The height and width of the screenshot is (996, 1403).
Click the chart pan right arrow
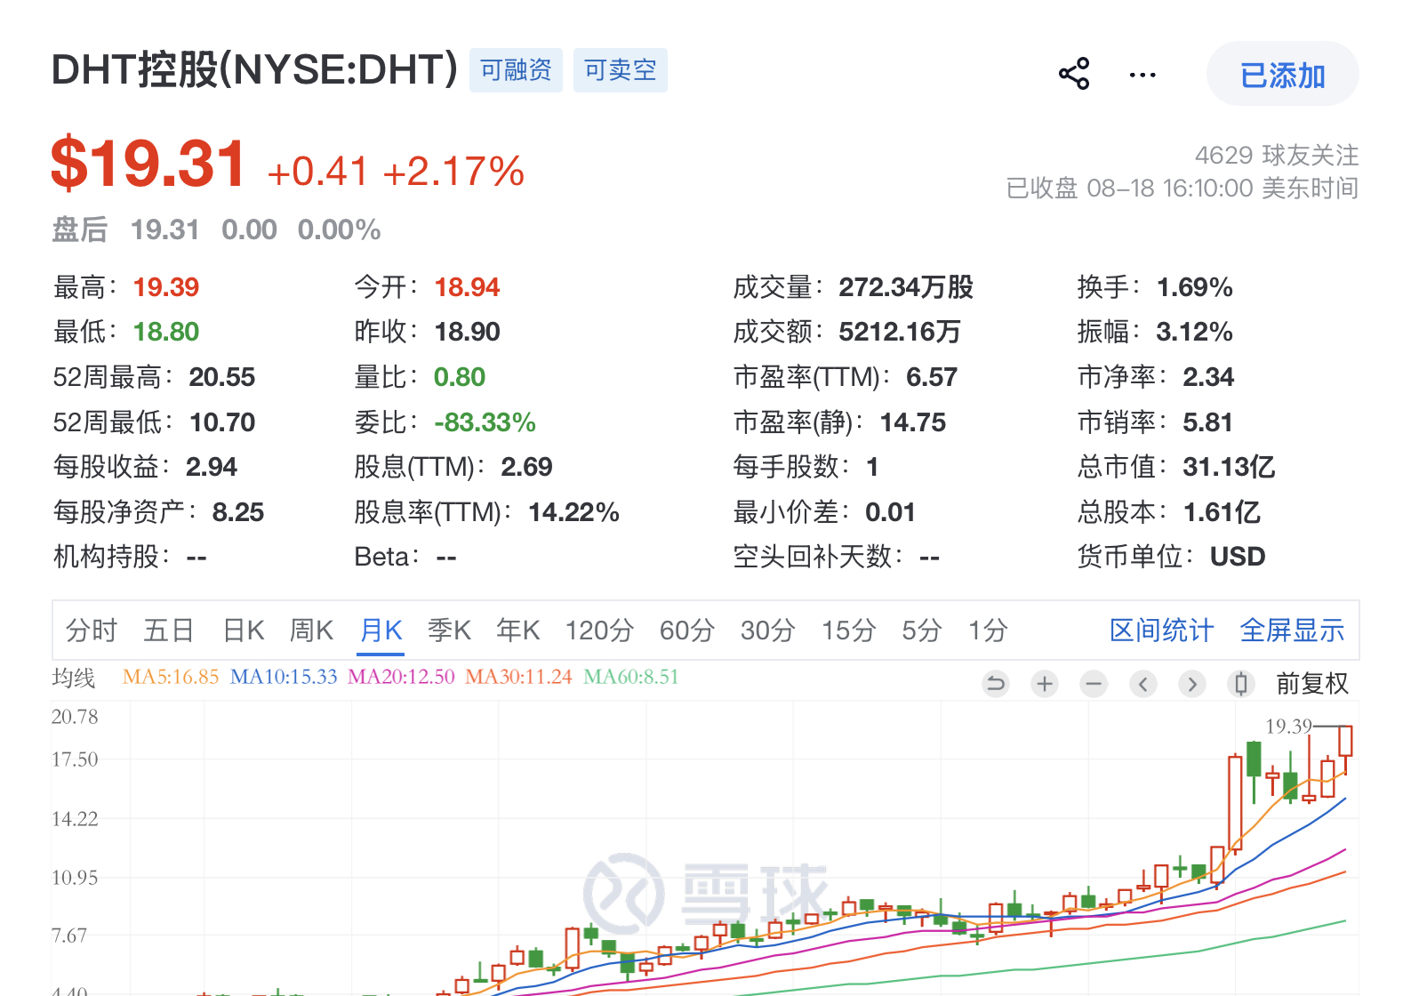point(1191,684)
